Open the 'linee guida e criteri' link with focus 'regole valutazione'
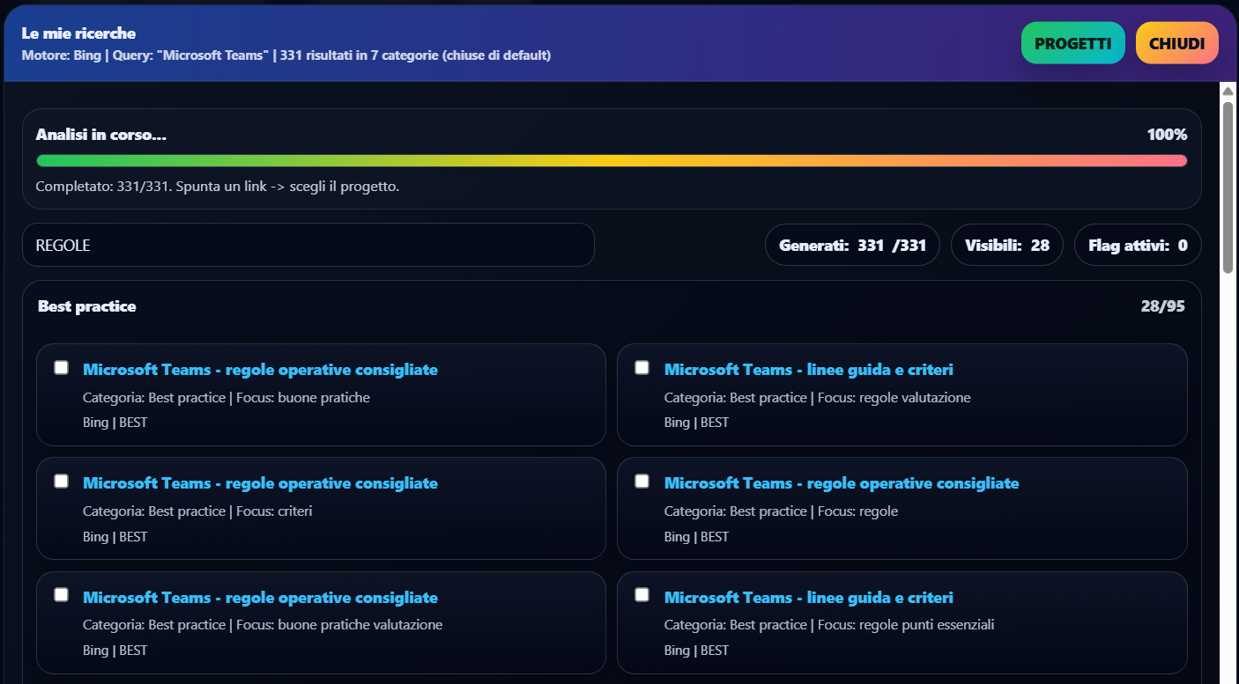The height and width of the screenshot is (684, 1239). click(809, 370)
